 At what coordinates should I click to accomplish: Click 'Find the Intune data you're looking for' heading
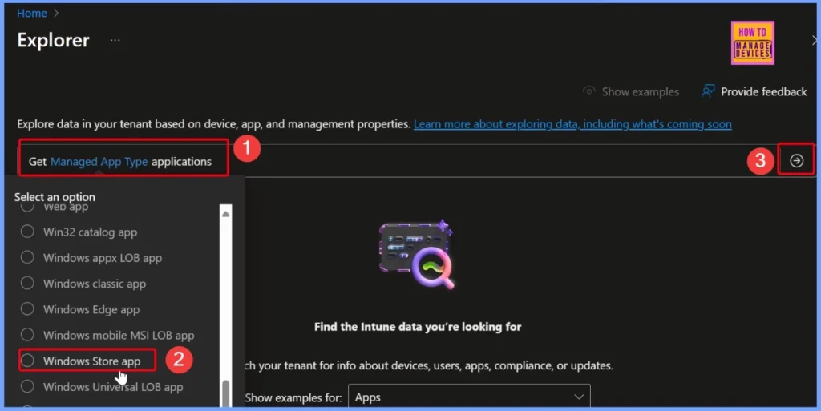click(417, 327)
